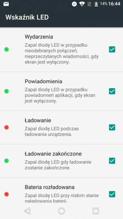Screen dimensions: 123x219
Task: Tap the mail notification icon in status bar
Action: (6, 4)
